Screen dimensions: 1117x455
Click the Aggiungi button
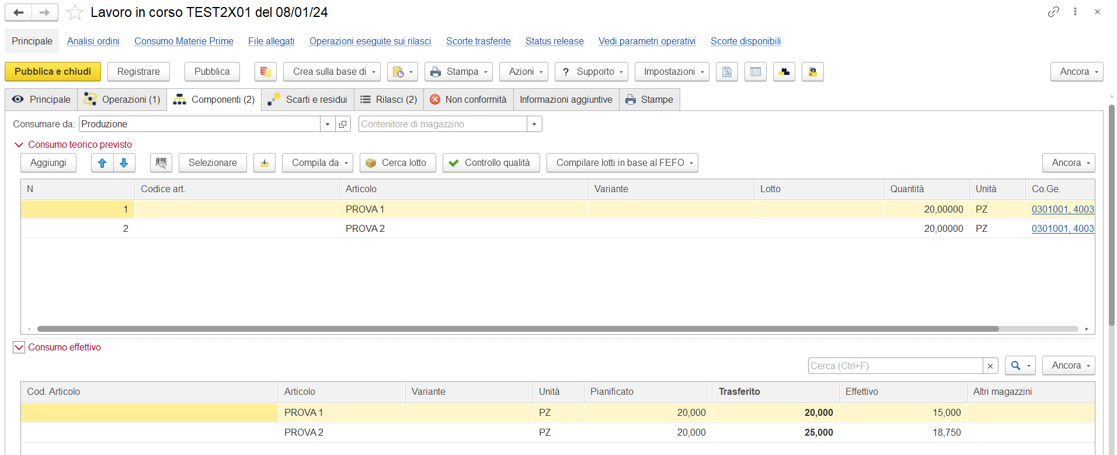coord(48,163)
